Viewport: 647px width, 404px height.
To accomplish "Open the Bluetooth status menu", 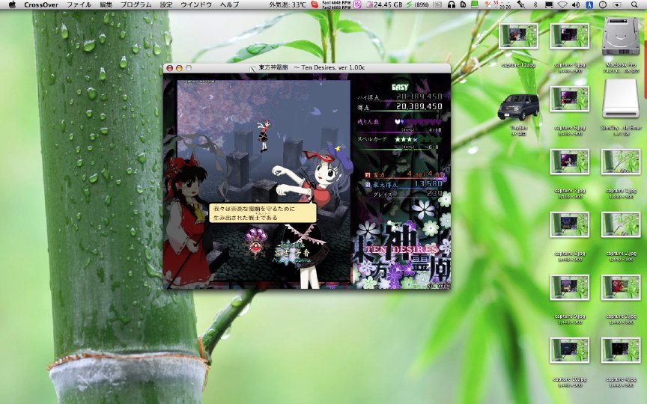I will 535,4.
